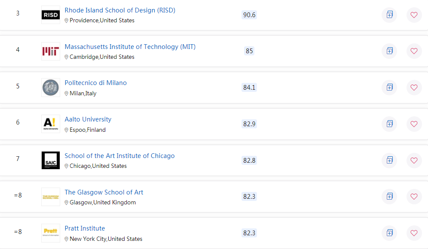Open the Rhode Island School of Design link

(x=120, y=10)
